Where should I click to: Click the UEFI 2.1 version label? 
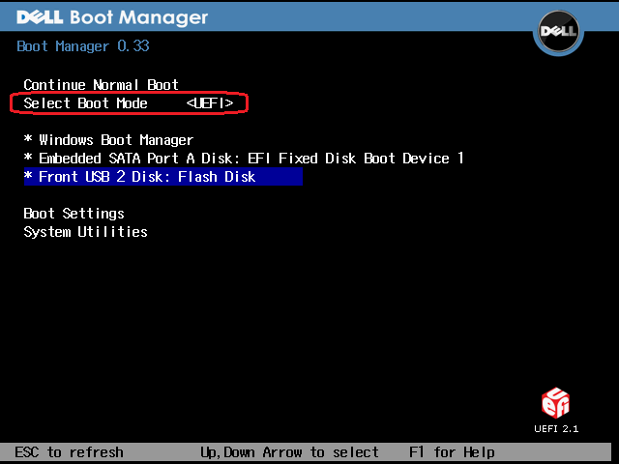[555, 429]
